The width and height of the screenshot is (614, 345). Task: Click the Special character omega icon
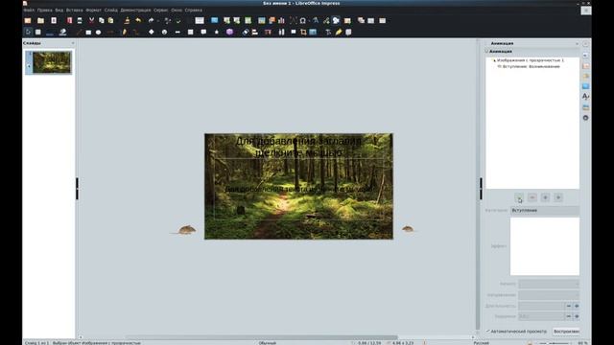click(x=303, y=20)
